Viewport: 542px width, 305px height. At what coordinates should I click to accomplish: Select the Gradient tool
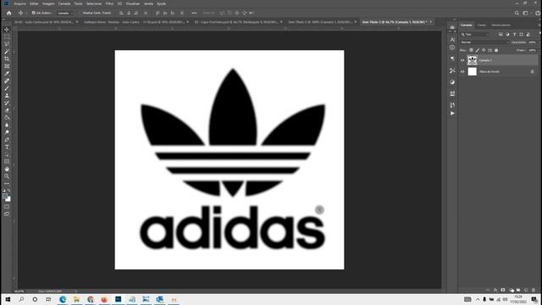(7, 118)
